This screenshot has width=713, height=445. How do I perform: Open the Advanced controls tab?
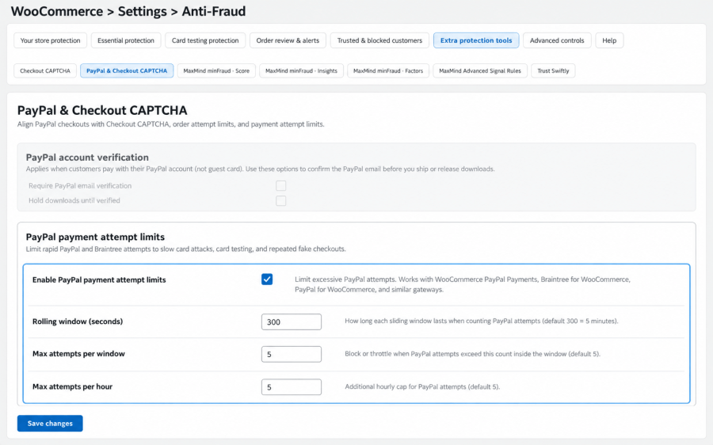(x=557, y=40)
